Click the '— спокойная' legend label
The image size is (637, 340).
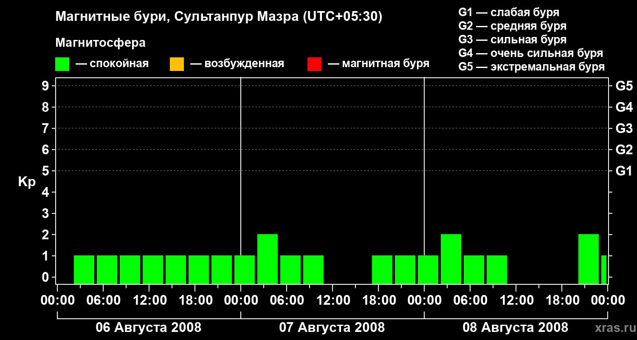[112, 64]
